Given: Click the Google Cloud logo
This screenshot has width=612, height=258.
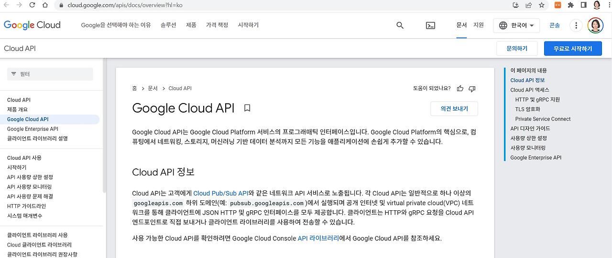Looking at the screenshot, I should (32, 25).
